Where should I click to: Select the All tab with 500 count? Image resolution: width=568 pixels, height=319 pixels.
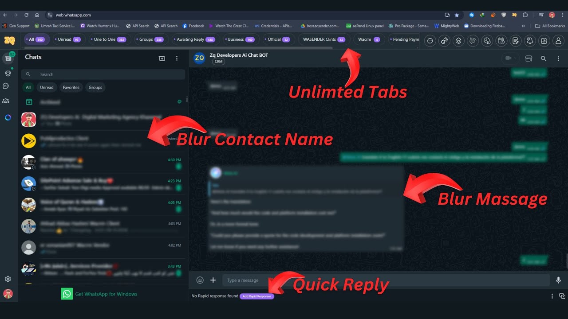[x=37, y=39]
